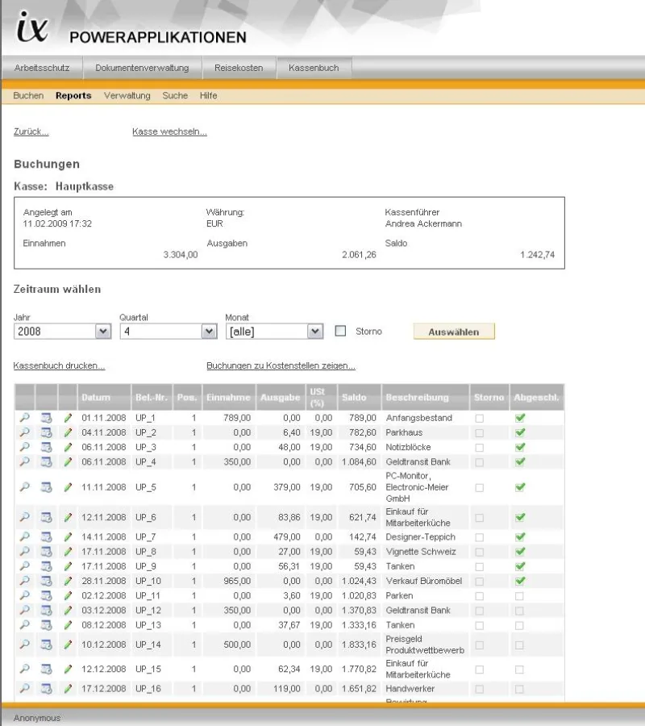Image resolution: width=645 pixels, height=726 pixels.
Task: Click the Auswählen button
Action: tap(454, 331)
